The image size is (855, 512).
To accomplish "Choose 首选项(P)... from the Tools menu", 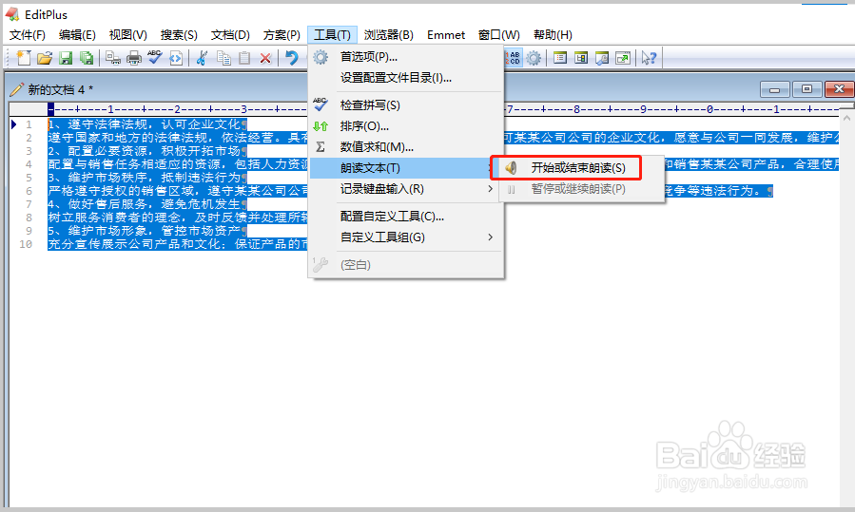I will point(406,57).
